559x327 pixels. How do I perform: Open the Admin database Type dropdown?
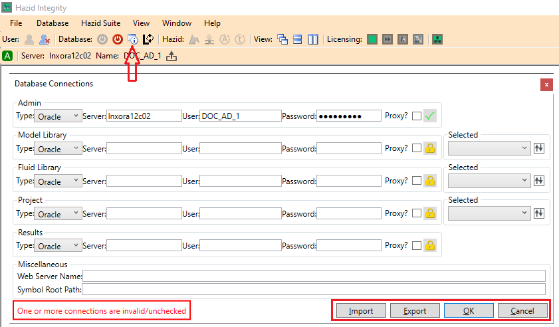58,116
